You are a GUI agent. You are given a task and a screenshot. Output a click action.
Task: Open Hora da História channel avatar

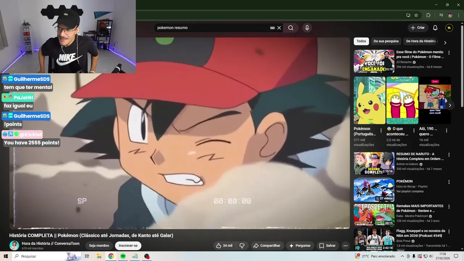pyautogui.click(x=14, y=245)
